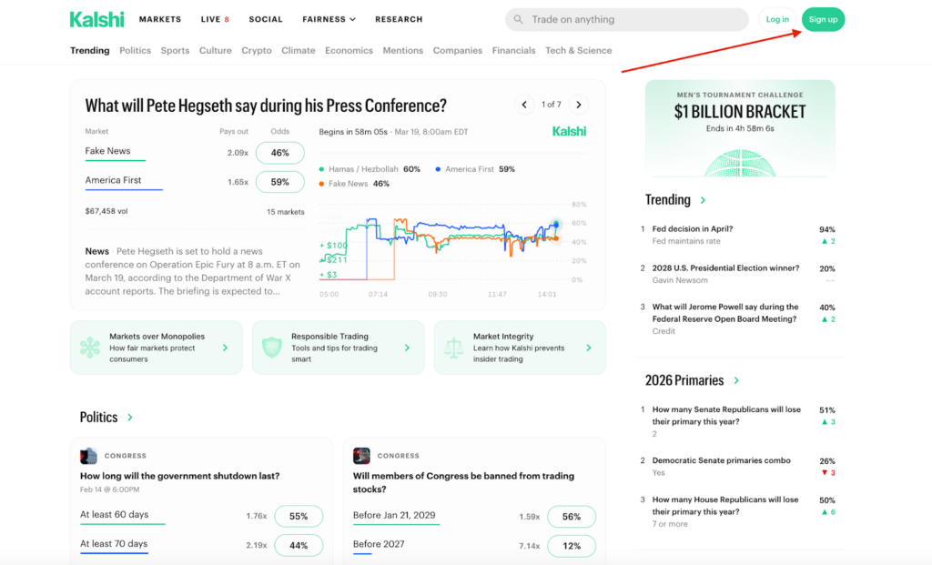
Task: Open the first Congress market thumbnail
Action: [x=88, y=456]
